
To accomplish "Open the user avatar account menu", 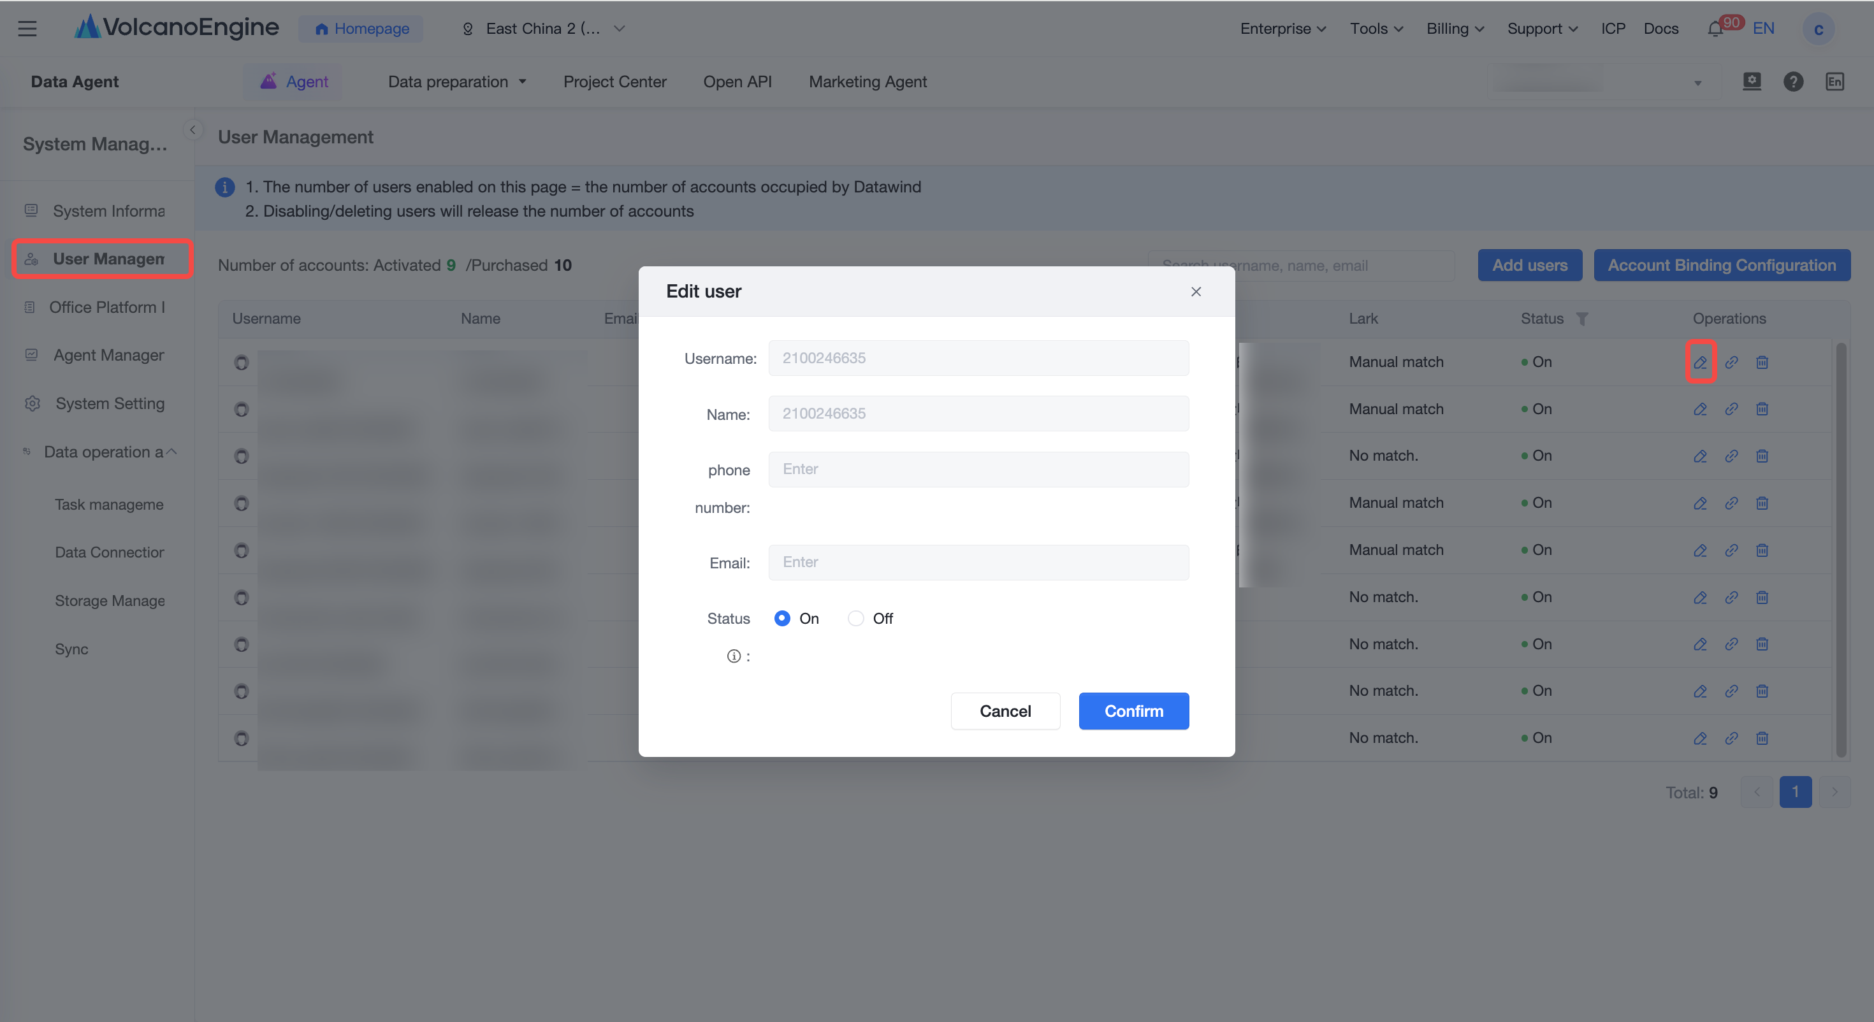I will tap(1818, 29).
